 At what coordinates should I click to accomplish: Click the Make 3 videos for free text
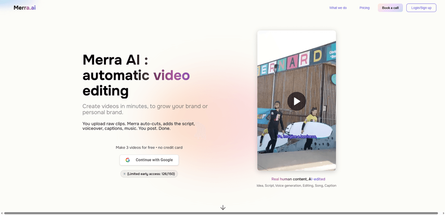(149, 147)
